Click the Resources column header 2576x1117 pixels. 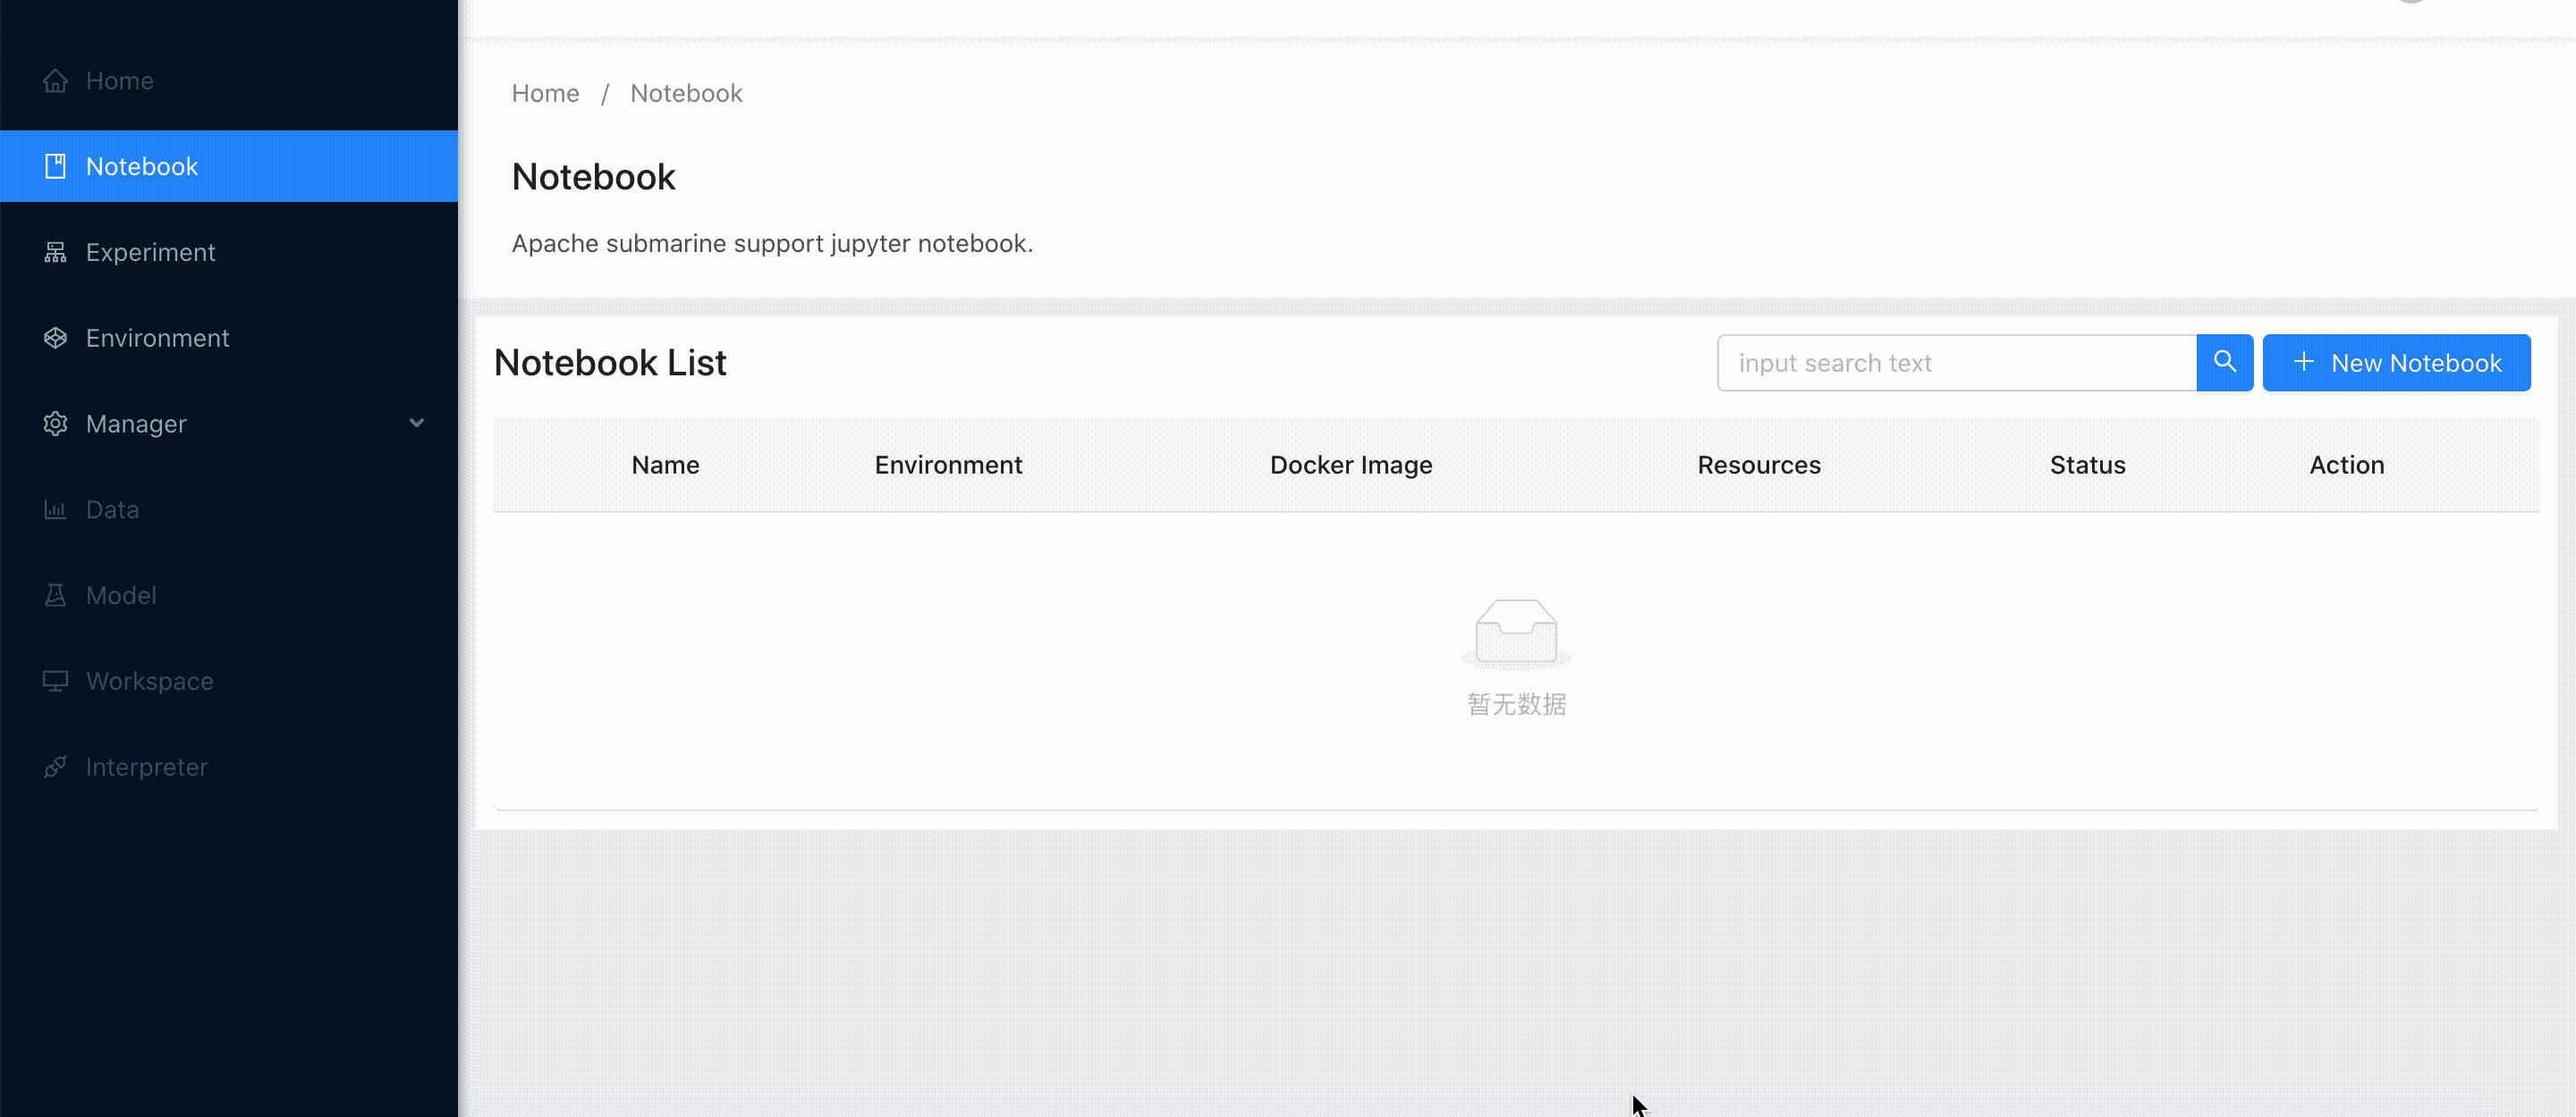pos(1758,465)
